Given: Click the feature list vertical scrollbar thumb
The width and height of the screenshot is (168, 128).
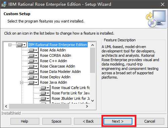Looking at the screenshot, I should [92, 60].
